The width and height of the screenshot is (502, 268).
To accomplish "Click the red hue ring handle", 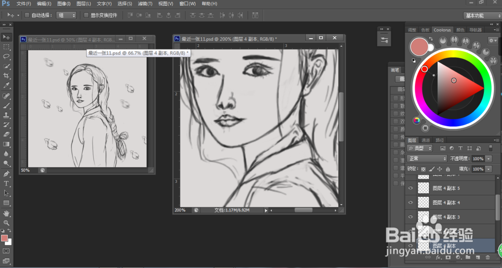I will click(x=425, y=69).
